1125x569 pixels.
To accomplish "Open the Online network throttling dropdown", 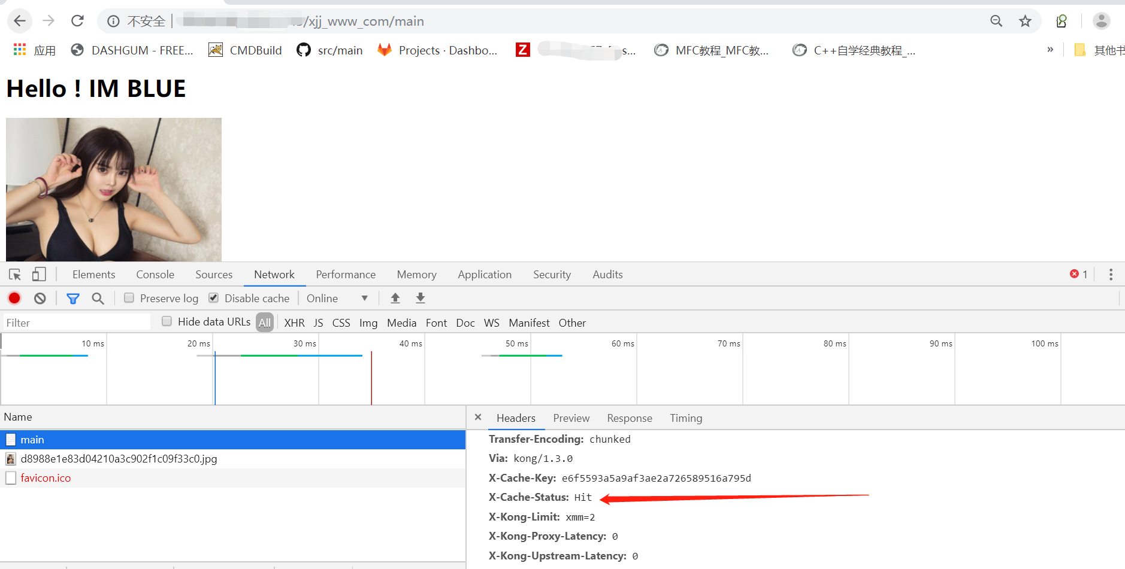I will (338, 298).
